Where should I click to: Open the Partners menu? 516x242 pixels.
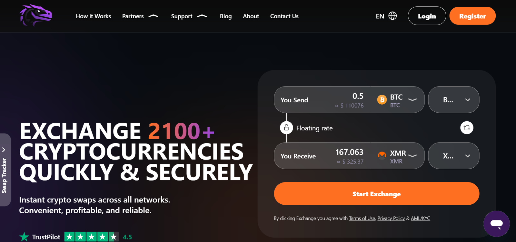pos(140,16)
